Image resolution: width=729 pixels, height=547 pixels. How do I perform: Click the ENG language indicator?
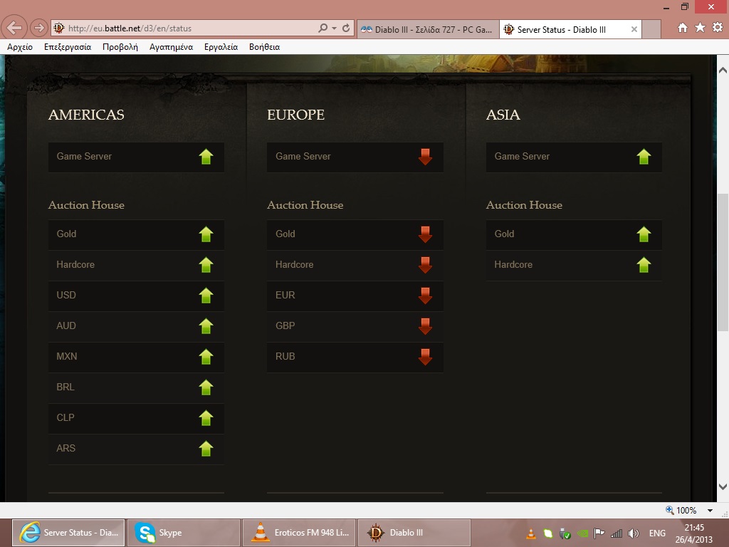tap(657, 533)
